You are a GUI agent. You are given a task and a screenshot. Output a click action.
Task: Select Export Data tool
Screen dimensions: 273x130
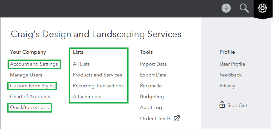(x=153, y=75)
